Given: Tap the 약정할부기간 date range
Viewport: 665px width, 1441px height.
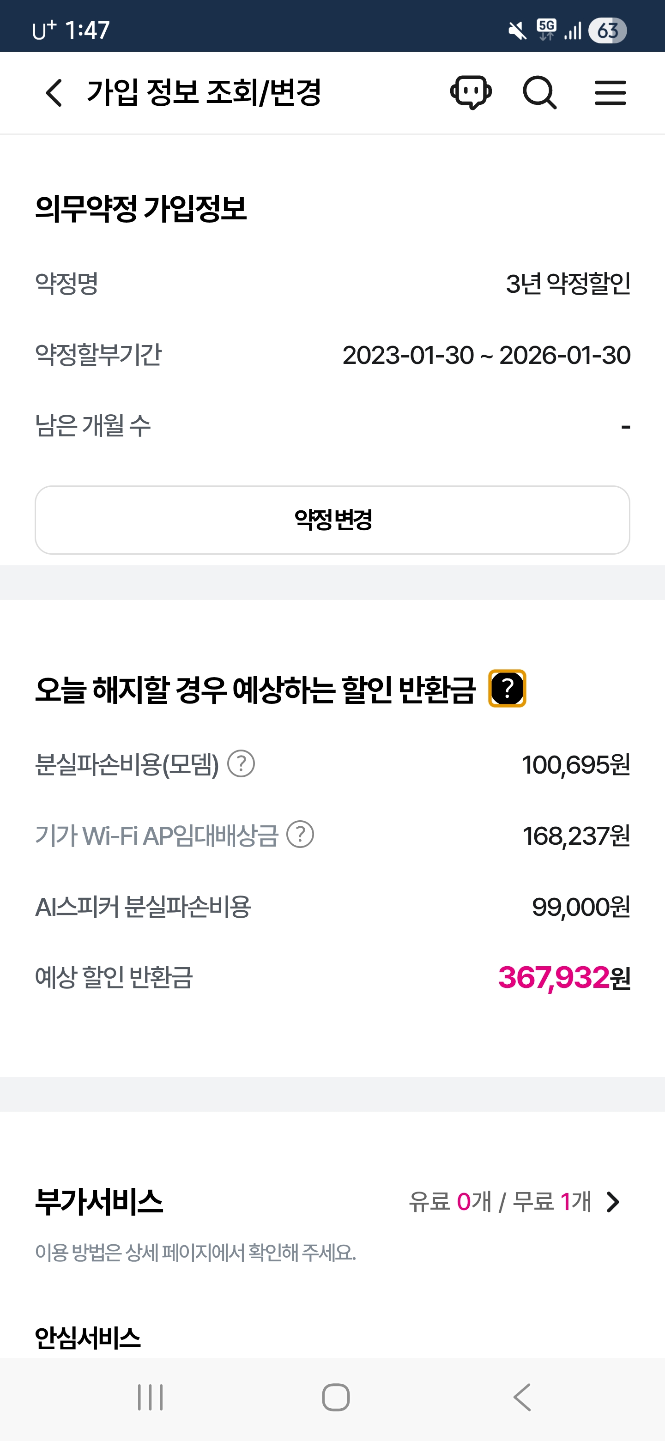Looking at the screenshot, I should point(486,355).
